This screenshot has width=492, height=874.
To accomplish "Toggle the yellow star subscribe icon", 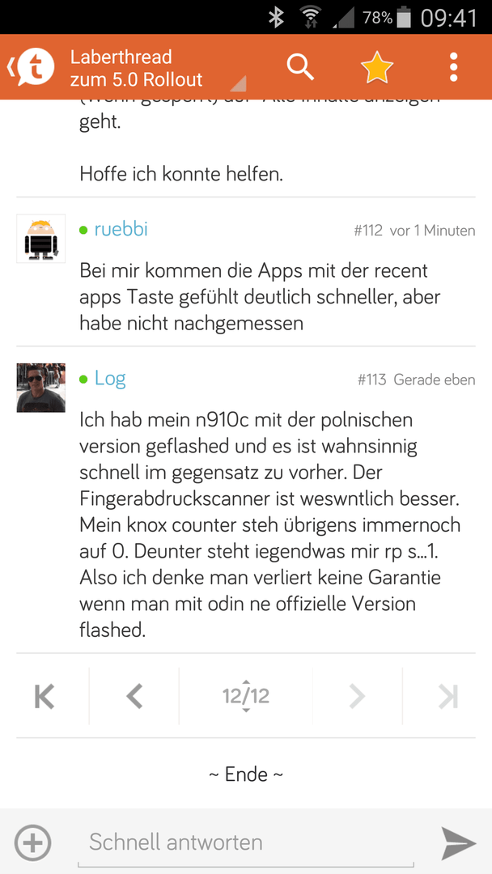I will pyautogui.click(x=377, y=67).
